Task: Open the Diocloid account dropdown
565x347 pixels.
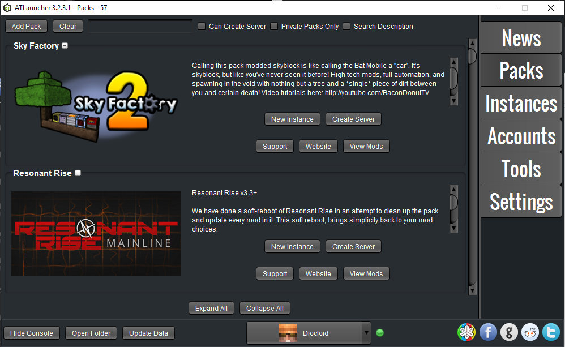Action: (x=366, y=333)
